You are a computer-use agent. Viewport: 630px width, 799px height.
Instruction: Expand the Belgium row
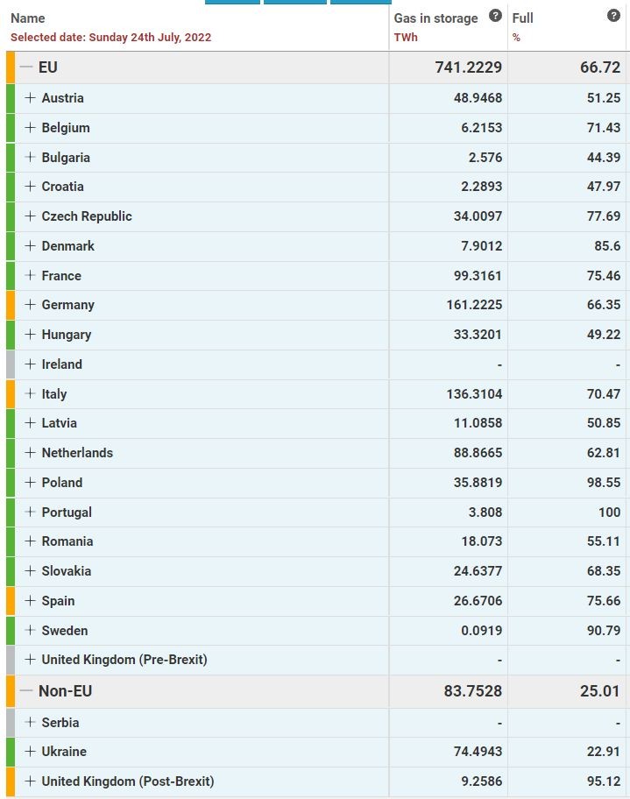click(x=30, y=127)
